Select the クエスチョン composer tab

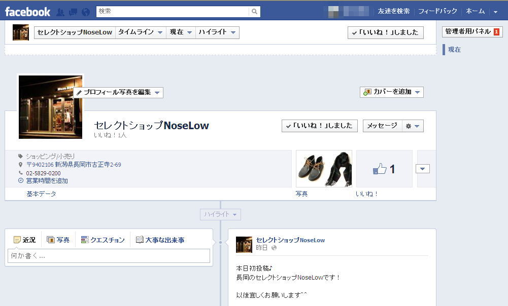[103, 240]
